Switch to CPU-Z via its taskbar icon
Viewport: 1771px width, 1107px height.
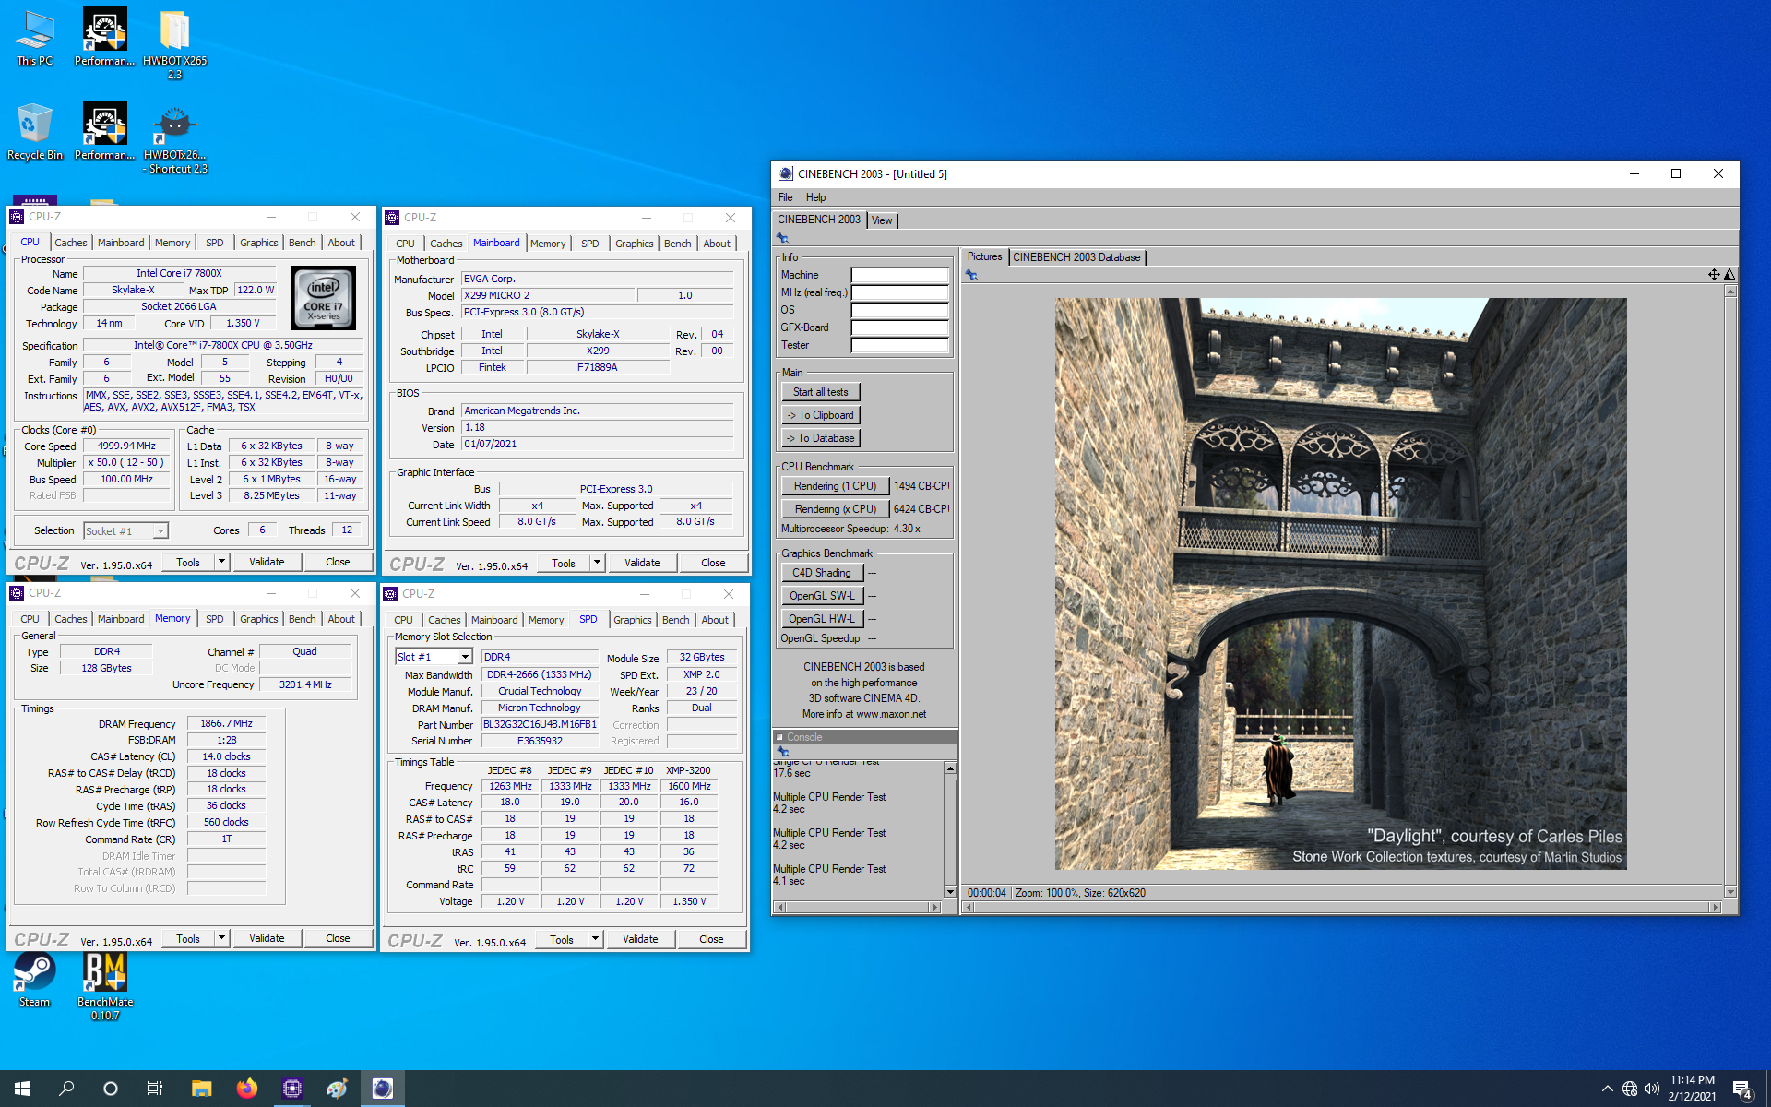[x=292, y=1089]
